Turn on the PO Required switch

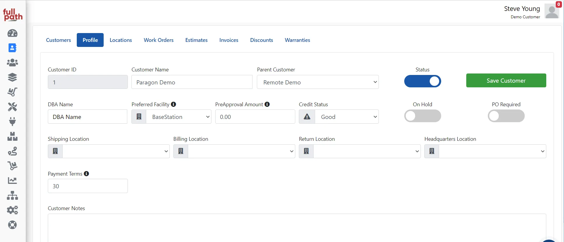(506, 116)
